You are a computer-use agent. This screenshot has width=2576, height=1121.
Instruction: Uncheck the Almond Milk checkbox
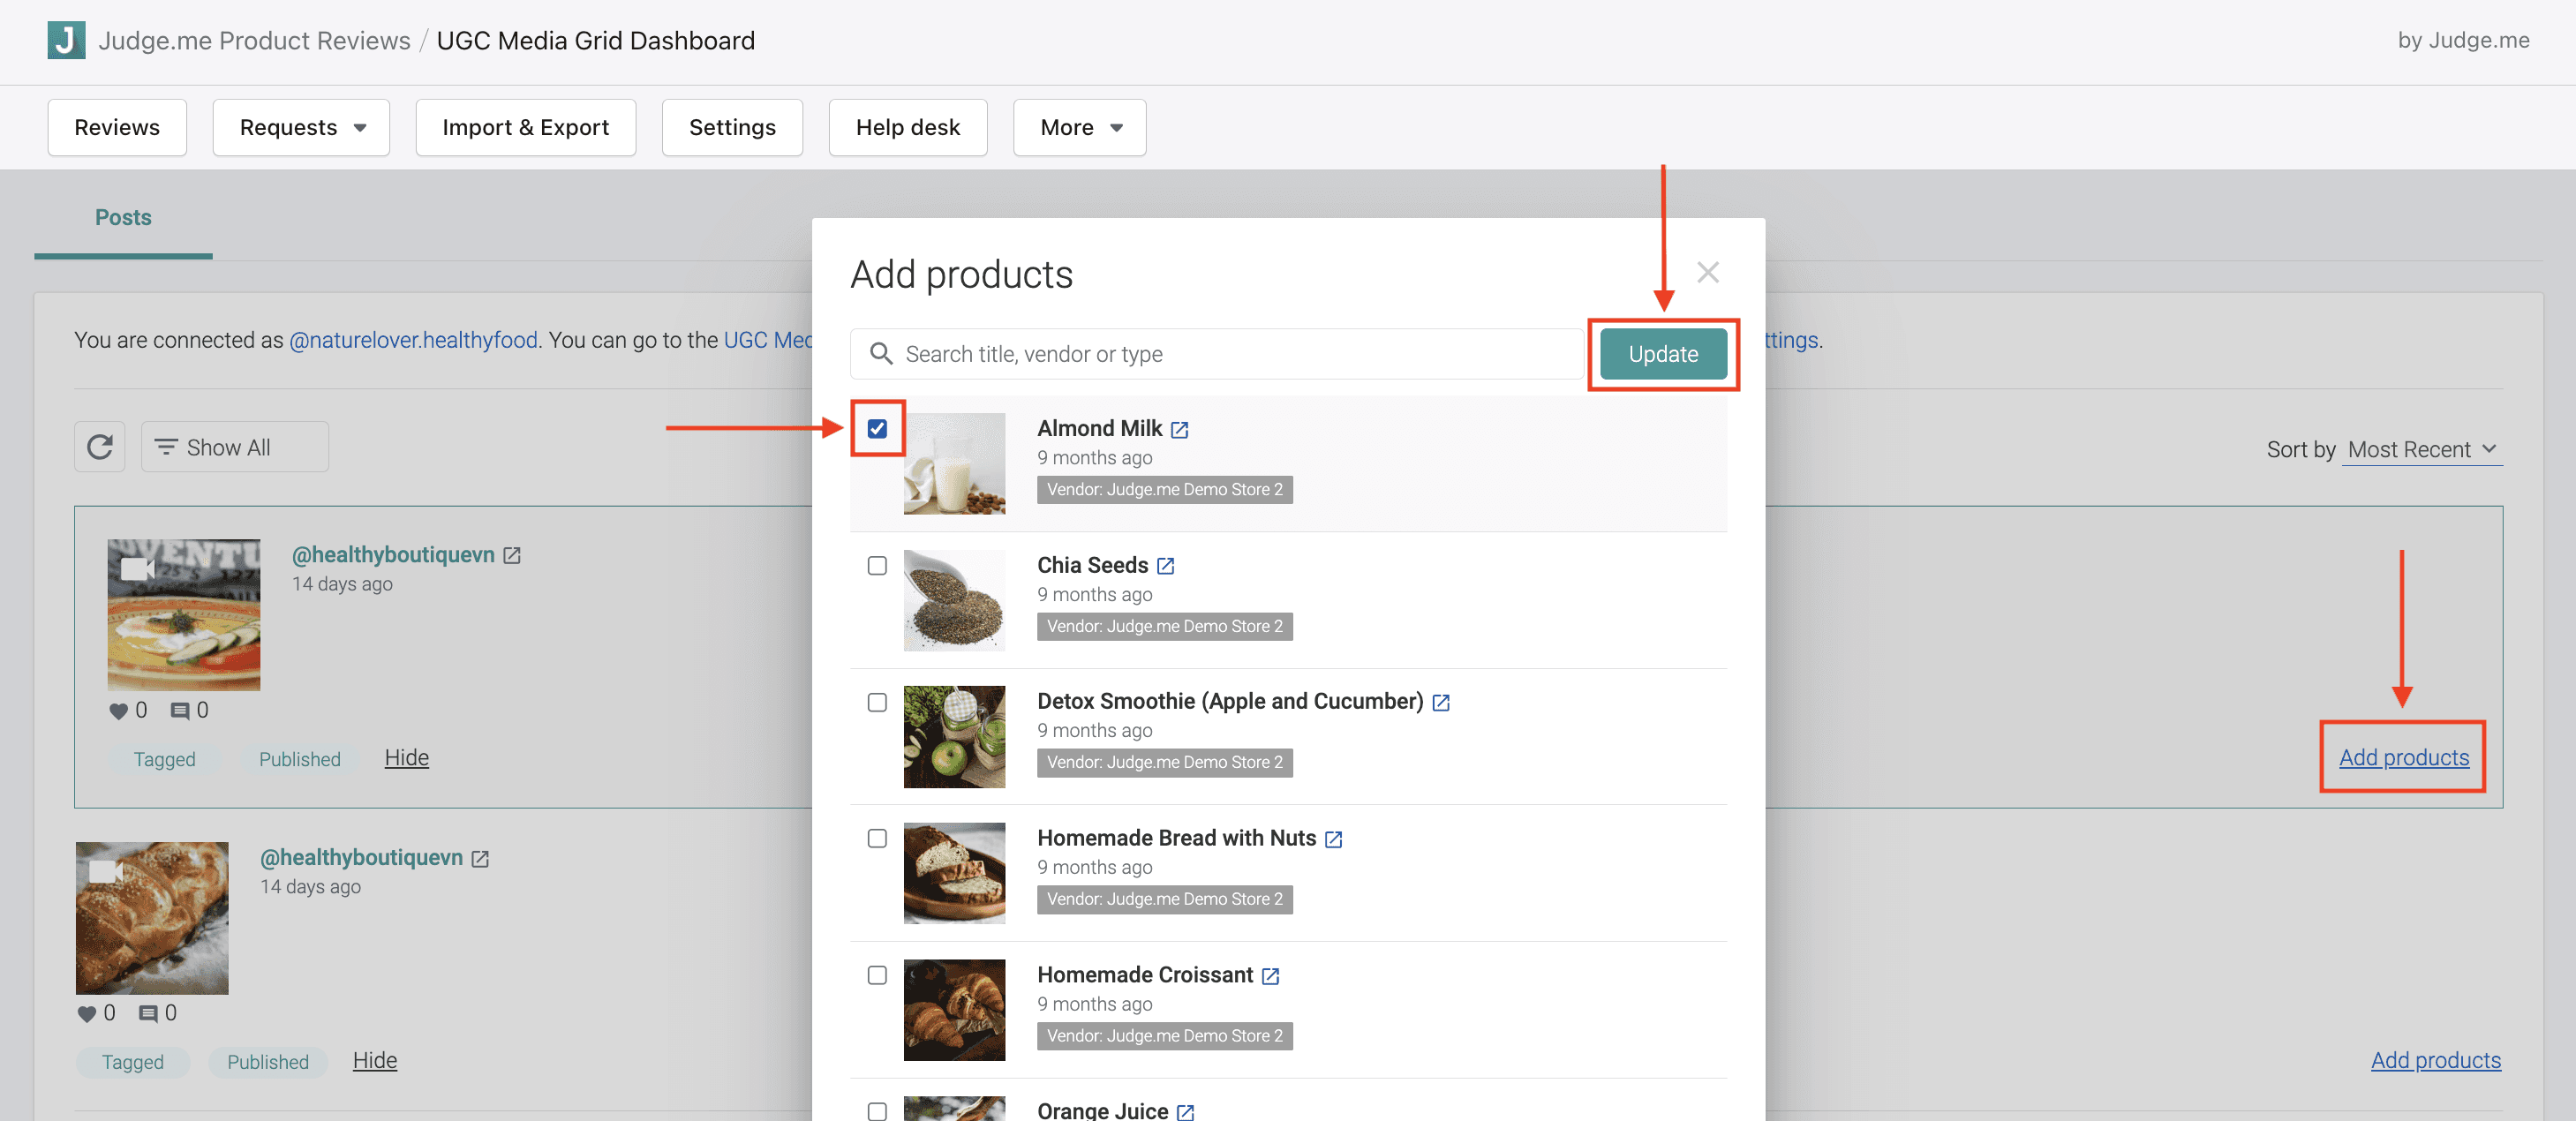tap(877, 428)
